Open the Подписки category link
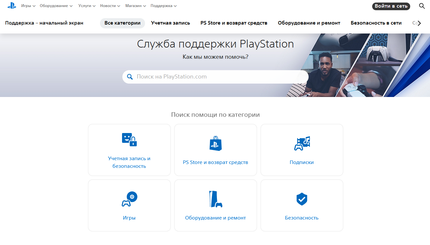Image resolution: width=430 pixels, height=245 pixels. [x=302, y=162]
